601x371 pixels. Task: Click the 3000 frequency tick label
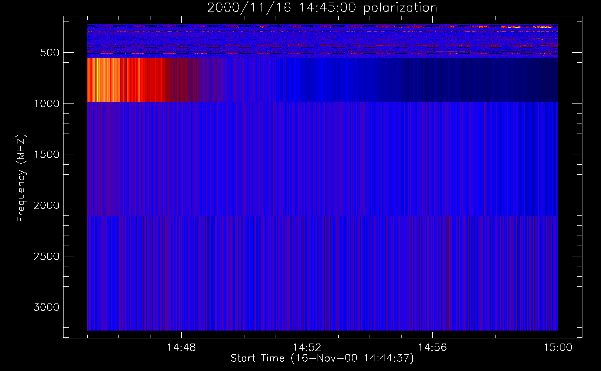(46, 307)
